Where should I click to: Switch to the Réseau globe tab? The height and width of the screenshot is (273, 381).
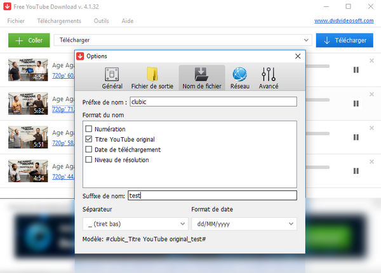pyautogui.click(x=240, y=78)
